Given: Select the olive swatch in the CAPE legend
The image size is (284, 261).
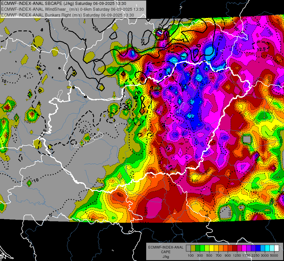Looking at the screenshot, I should point(193,248).
